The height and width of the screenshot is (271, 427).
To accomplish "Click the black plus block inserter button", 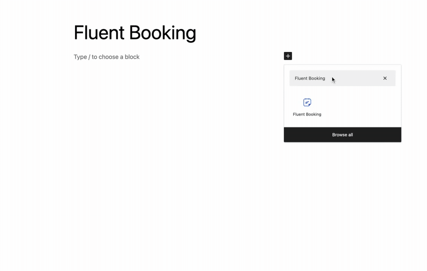I will pyautogui.click(x=288, y=56).
